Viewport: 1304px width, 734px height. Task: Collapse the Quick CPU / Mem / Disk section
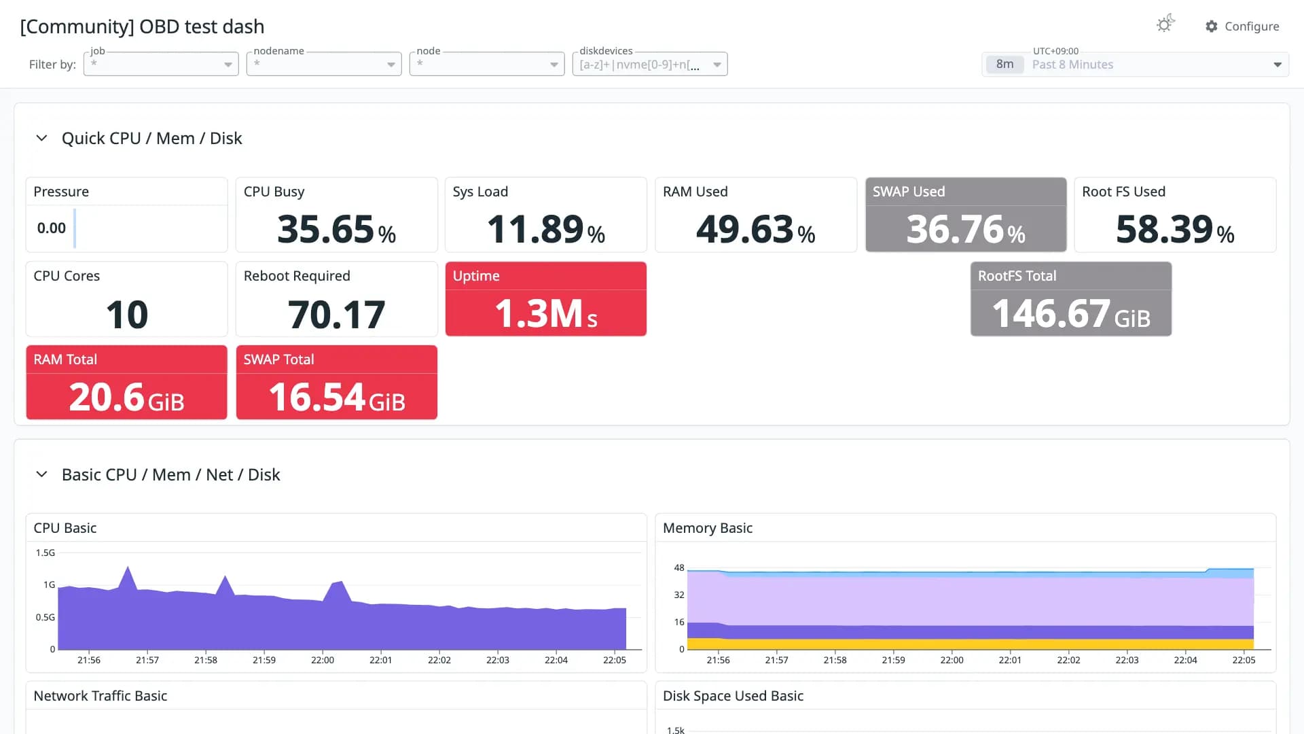click(x=41, y=138)
